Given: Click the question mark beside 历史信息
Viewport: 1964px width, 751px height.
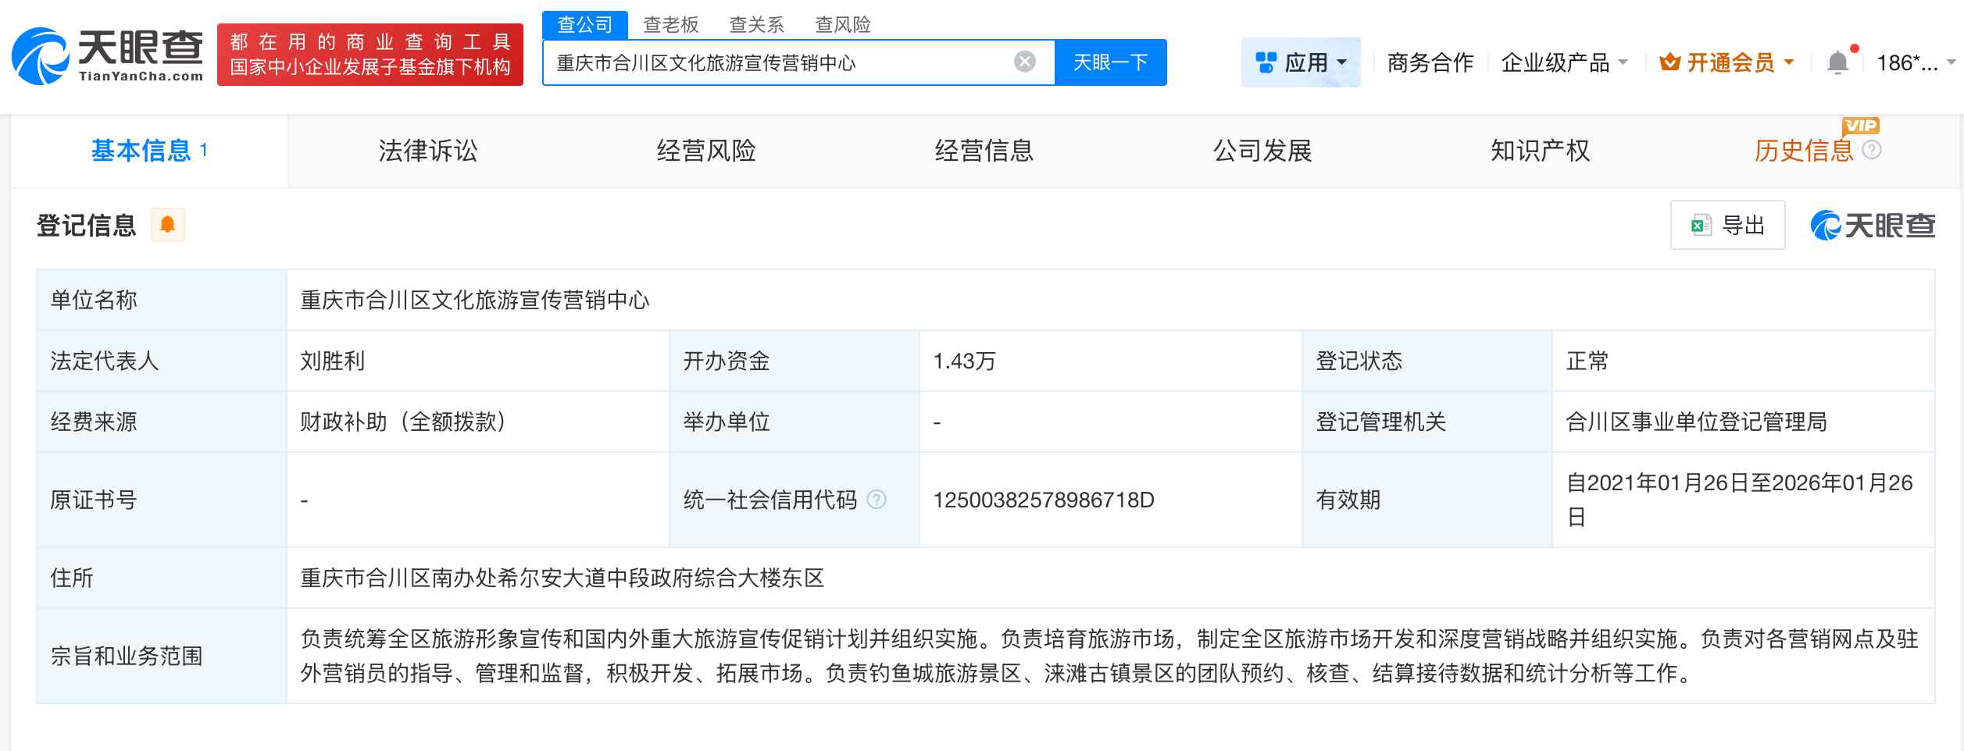Looking at the screenshot, I should 1872,151.
